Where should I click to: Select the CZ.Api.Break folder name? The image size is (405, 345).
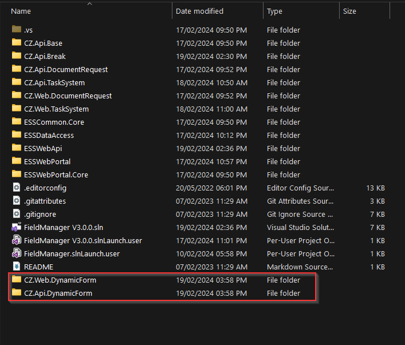tap(45, 56)
